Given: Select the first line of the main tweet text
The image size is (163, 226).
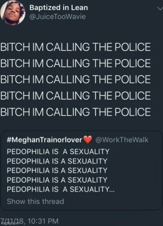Looking at the screenshot, I should pyautogui.click(x=75, y=47).
